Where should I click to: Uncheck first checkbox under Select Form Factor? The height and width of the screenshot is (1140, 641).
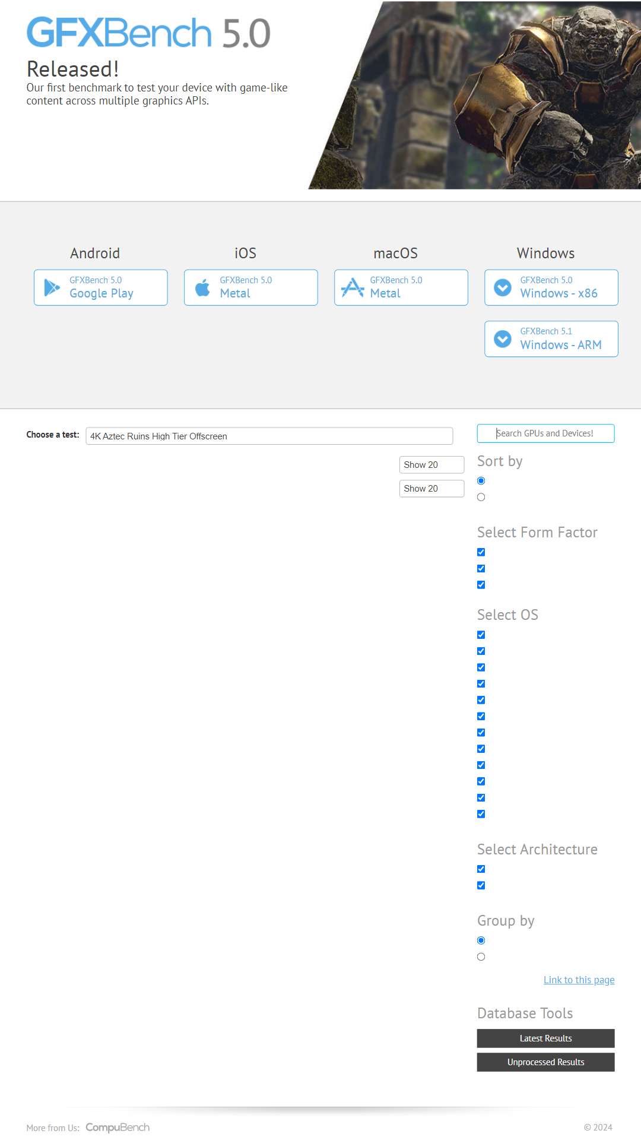pos(481,552)
